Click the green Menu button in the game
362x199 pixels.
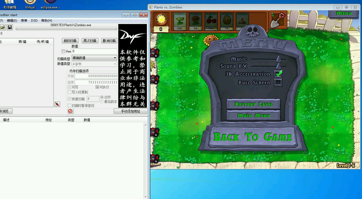tap(344, 13)
